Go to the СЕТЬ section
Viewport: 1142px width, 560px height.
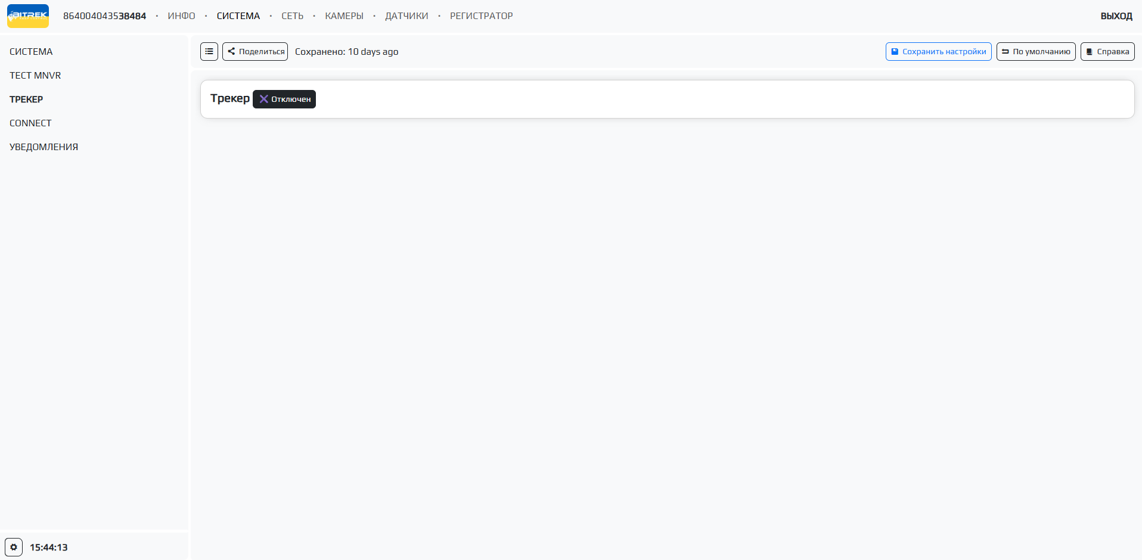(292, 16)
